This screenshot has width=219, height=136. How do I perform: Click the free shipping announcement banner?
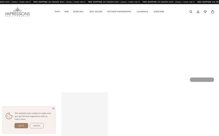pyautogui.click(x=109, y=2)
